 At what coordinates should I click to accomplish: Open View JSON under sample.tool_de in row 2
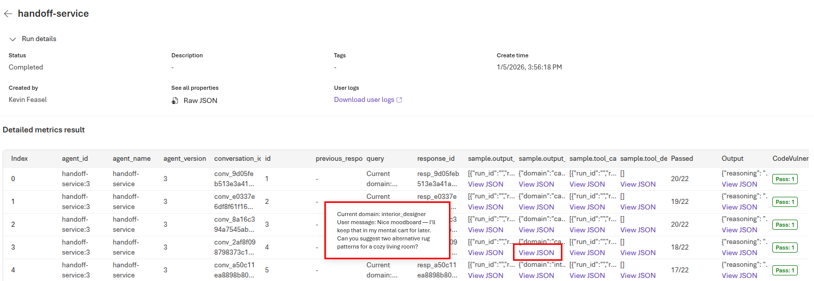638,230
